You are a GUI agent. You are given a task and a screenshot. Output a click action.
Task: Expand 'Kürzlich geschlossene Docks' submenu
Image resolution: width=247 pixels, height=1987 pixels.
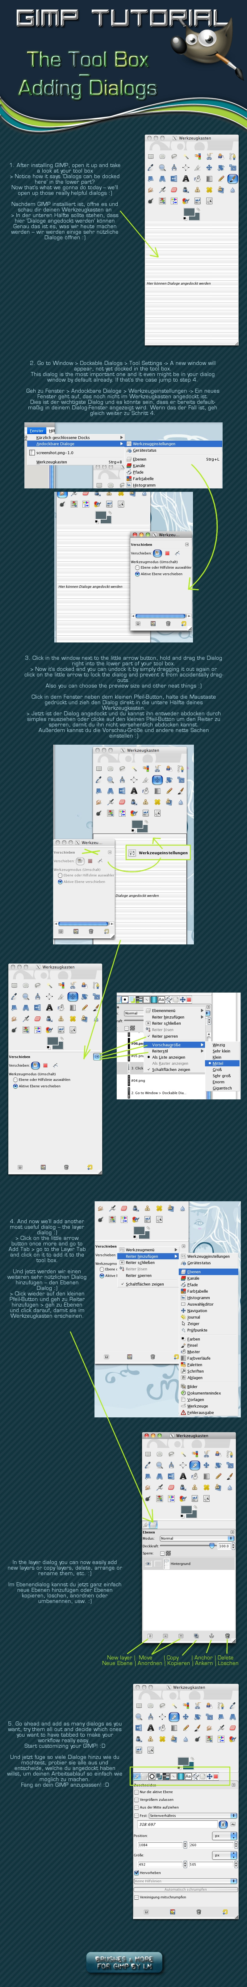(76, 437)
